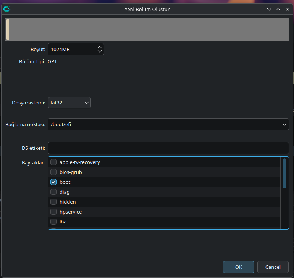Image resolution: width=294 pixels, height=278 pixels.
Task: Enable the hidden flag checkbox
Action: [53, 202]
